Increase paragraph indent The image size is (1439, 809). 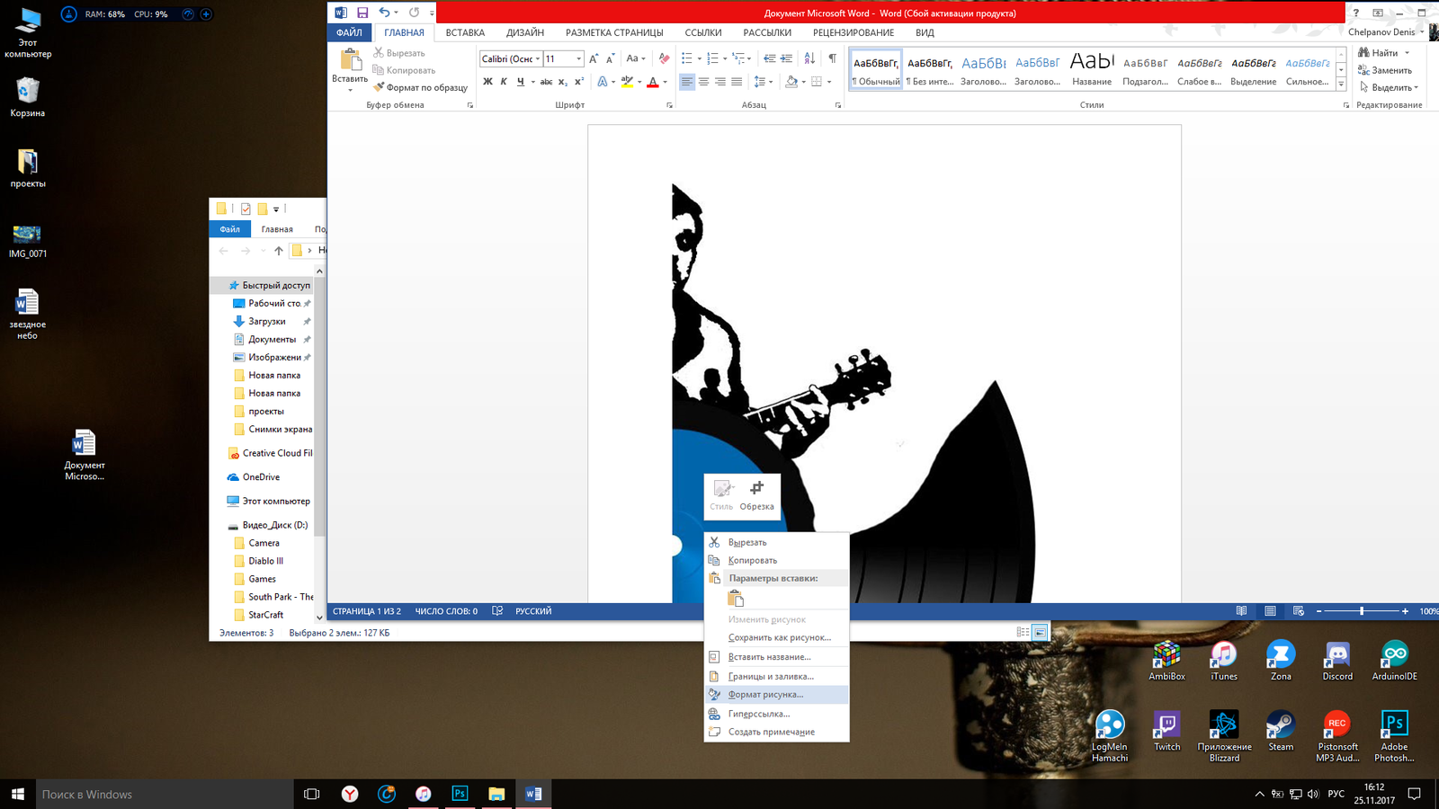click(786, 58)
